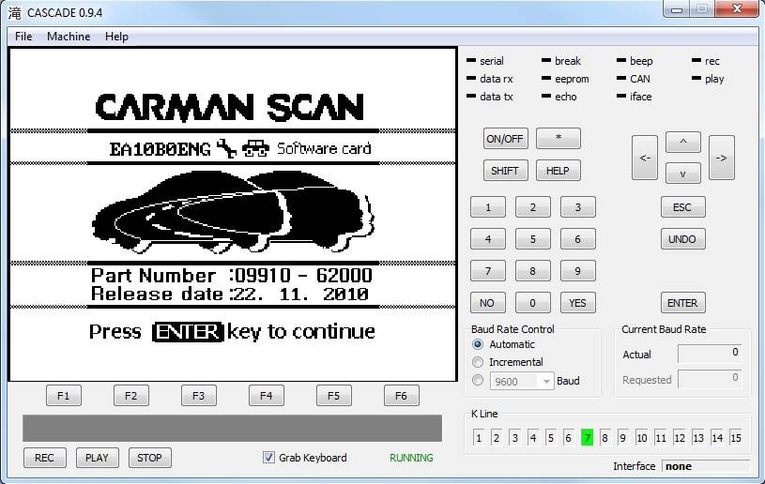Open the Machine menu
The image size is (765, 484).
69,37
